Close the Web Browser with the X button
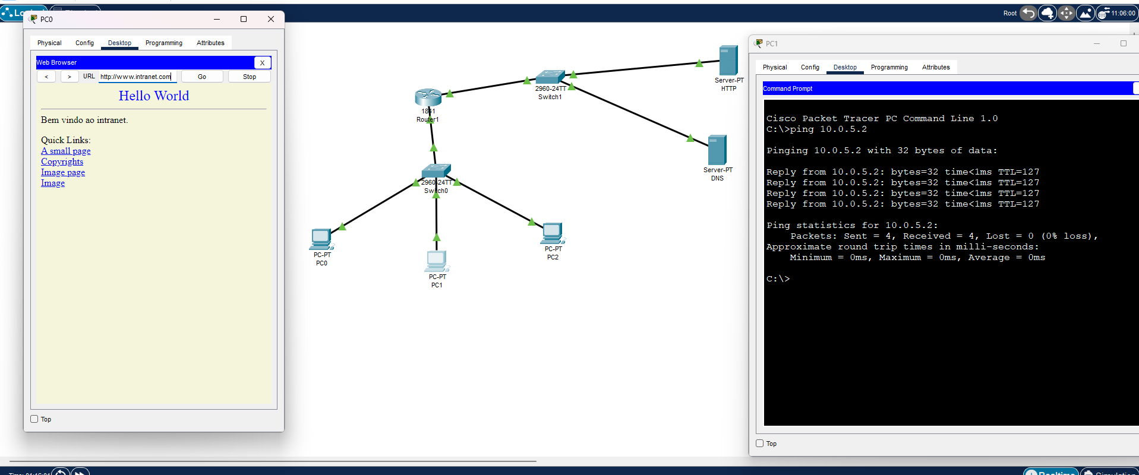1139x475 pixels. (x=263, y=62)
